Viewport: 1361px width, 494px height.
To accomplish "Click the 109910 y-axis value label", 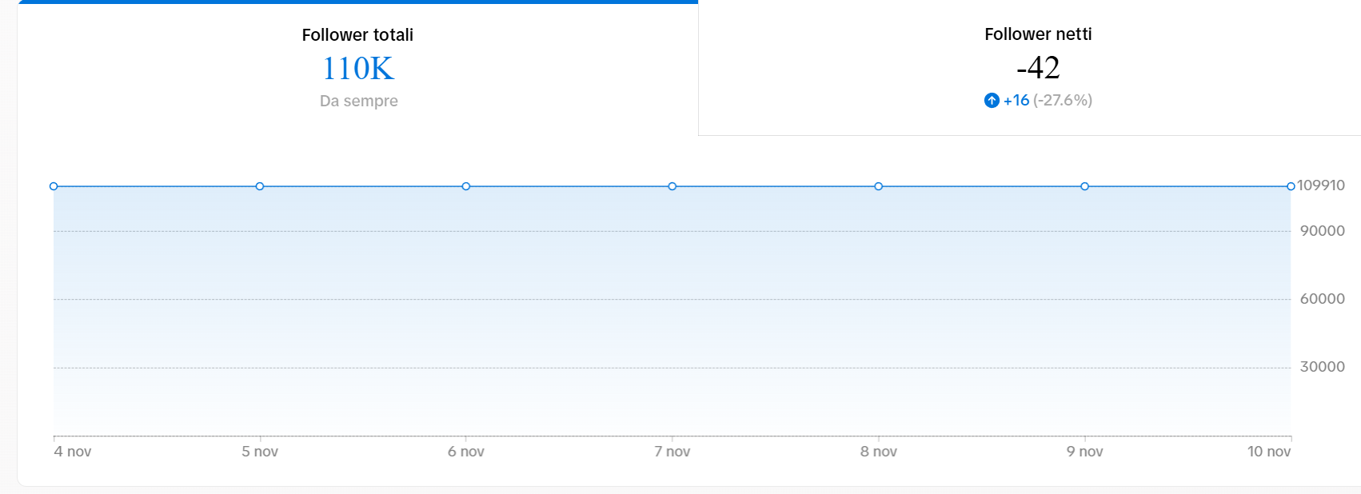I will click(x=1321, y=185).
